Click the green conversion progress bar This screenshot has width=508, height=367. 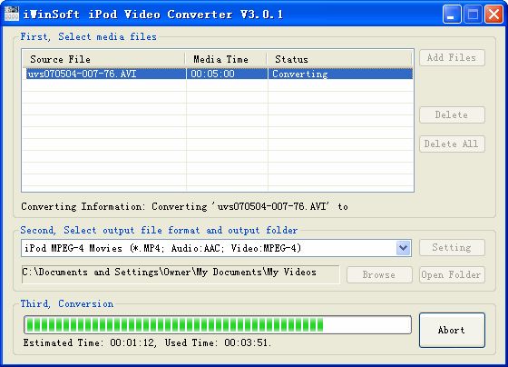tap(218, 325)
